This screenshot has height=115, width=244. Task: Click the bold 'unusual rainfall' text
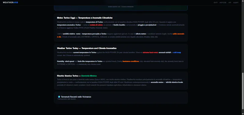click(165, 52)
